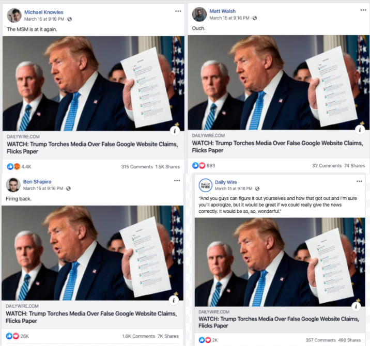Screen dimensions: 370x346
Task: Open options menu on Daily Wire post
Action: click(x=359, y=181)
